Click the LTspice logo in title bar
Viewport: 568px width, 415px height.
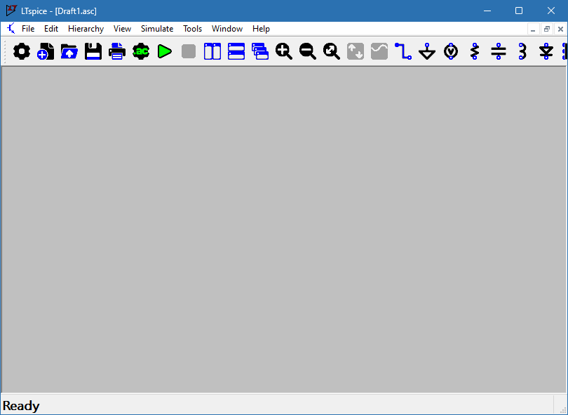(11, 11)
